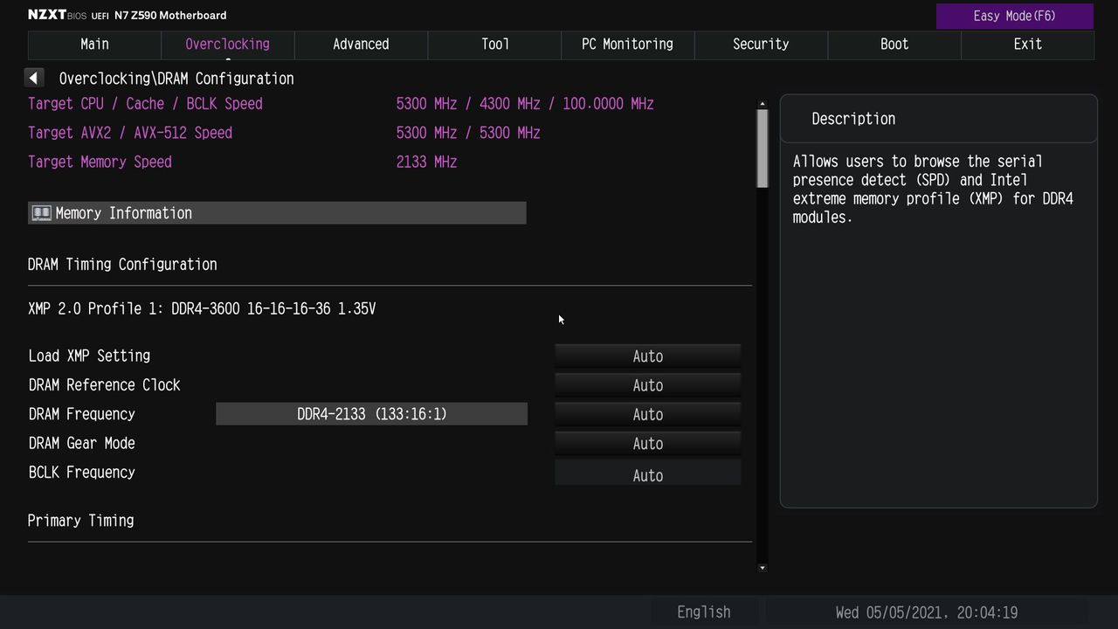Click the BCLK Frequency Auto field
This screenshot has height=629, width=1118.
[x=648, y=474]
